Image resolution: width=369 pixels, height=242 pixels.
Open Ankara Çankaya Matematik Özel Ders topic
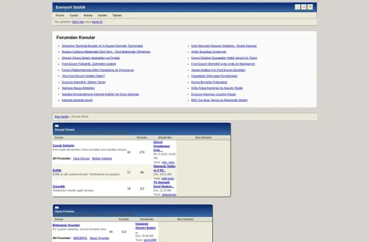(106, 51)
